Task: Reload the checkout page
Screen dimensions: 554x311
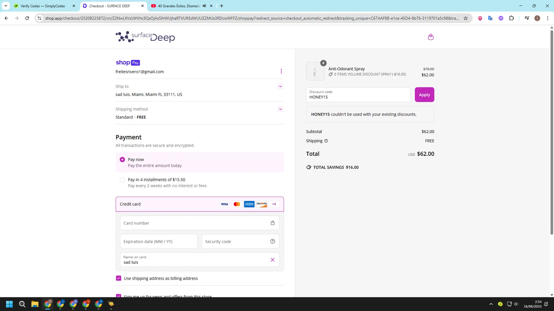Action: click(27, 18)
